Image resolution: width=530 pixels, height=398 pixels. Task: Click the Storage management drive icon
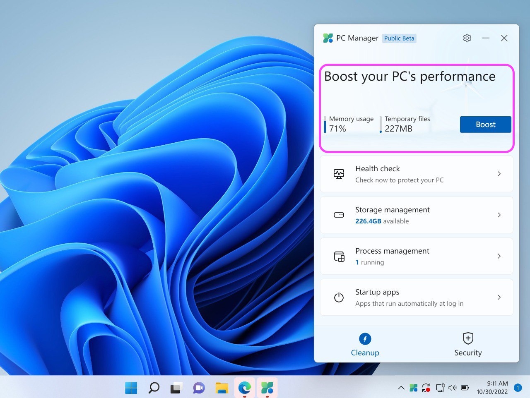[x=339, y=215]
